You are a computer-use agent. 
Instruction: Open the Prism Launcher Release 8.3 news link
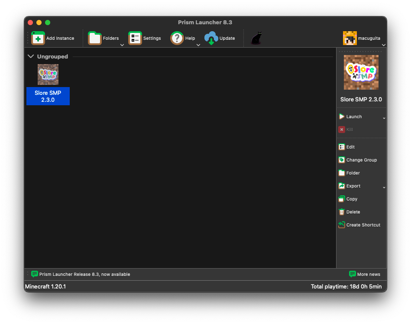(84, 274)
